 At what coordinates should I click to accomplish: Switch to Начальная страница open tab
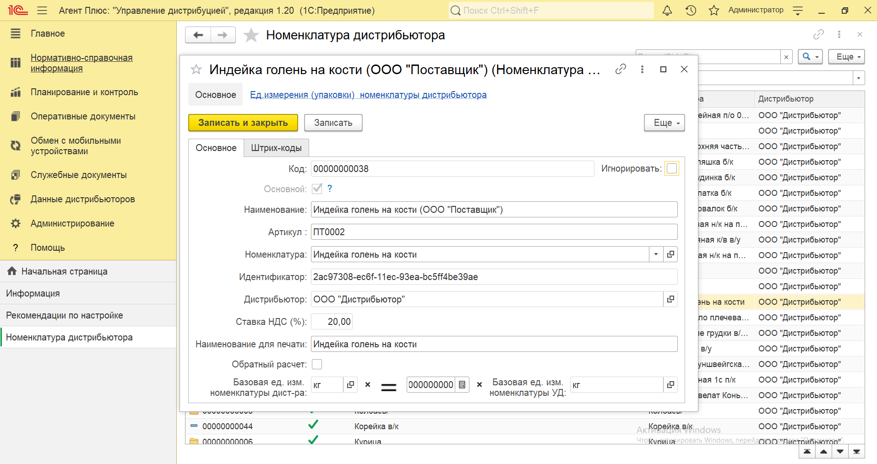click(88, 271)
